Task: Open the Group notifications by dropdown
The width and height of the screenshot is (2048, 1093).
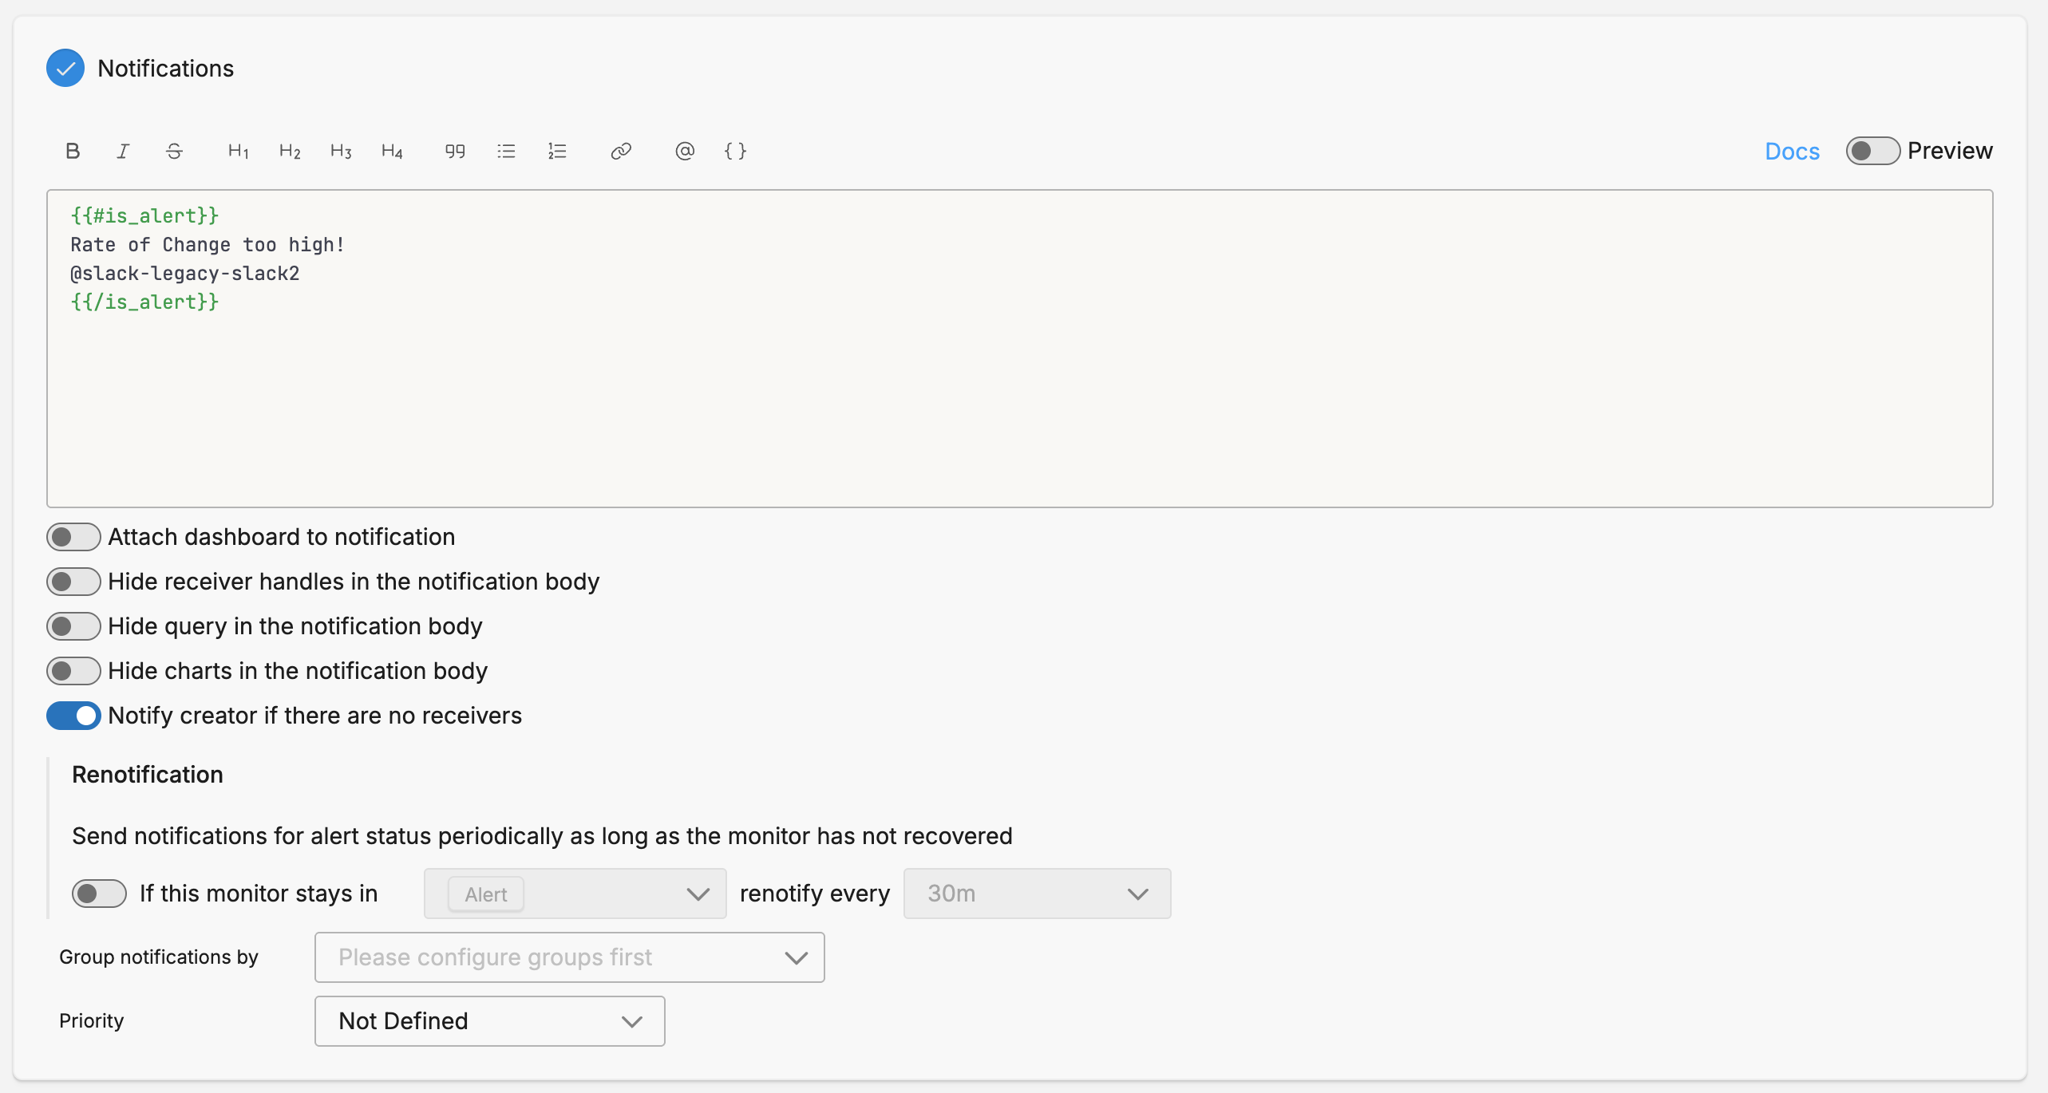Action: pos(569,957)
